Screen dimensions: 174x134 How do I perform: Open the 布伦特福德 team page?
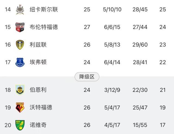coord(43,27)
